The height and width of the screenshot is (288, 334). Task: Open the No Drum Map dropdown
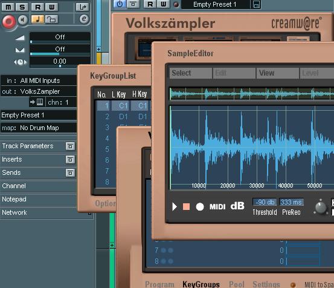click(39, 128)
